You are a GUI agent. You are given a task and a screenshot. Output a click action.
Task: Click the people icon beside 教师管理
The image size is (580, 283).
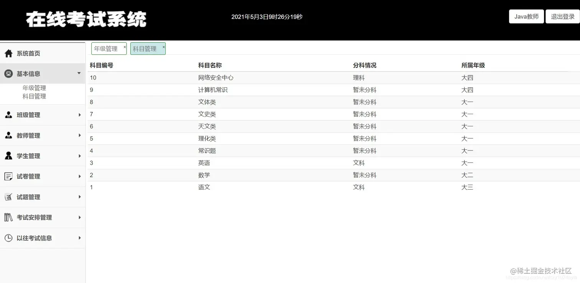[8, 135]
